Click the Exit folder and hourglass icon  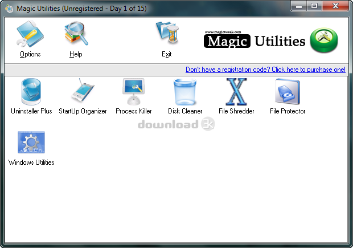(x=167, y=32)
